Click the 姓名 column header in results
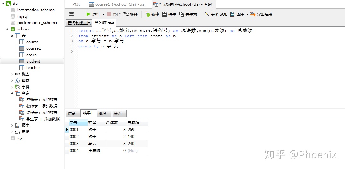 [97, 123]
